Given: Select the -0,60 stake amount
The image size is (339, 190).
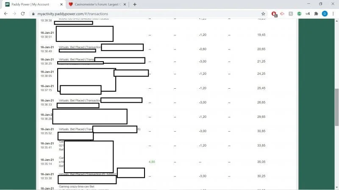Looking at the screenshot, I should pos(203,49).
